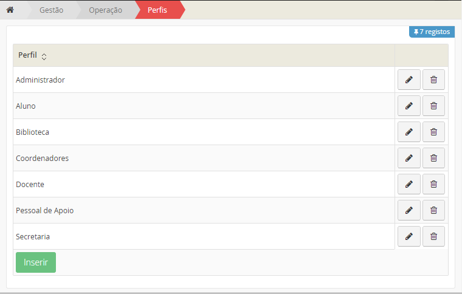Viewport: 462px width, 294px height.
Task: Edit the Pessoal de Apoio profile
Action: pyautogui.click(x=409, y=210)
